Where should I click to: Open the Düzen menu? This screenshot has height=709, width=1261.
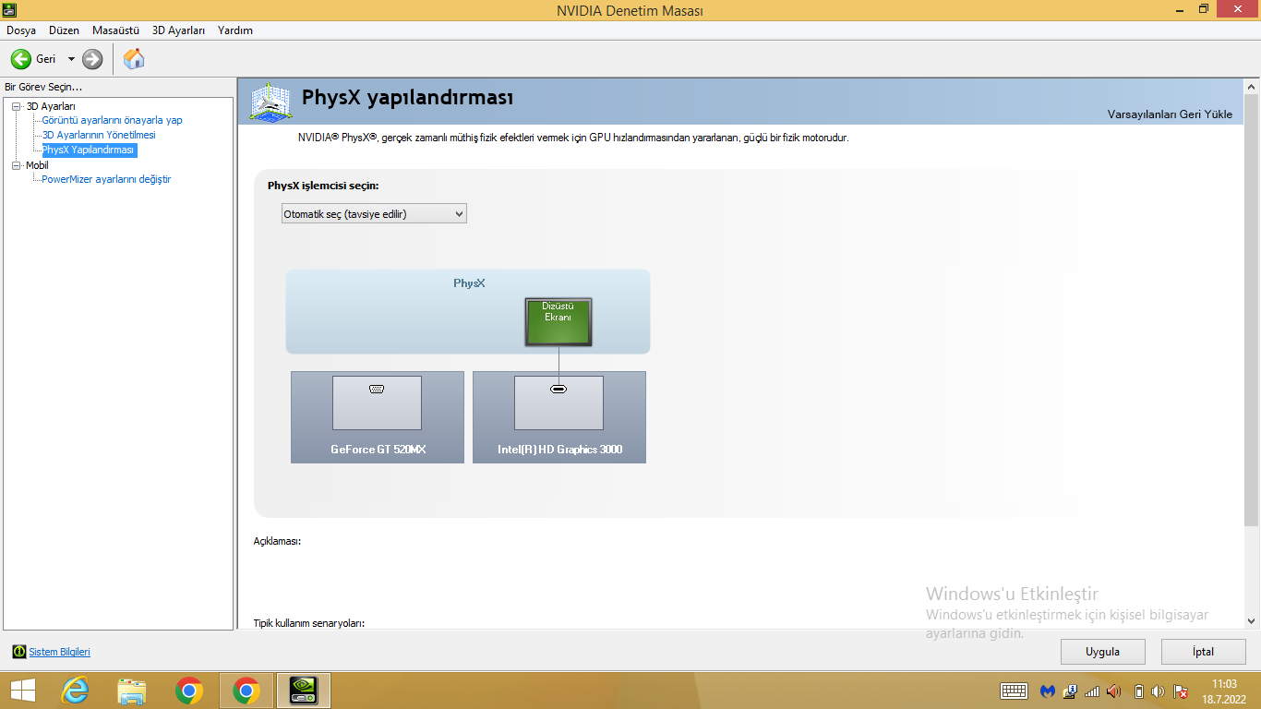coord(65,30)
